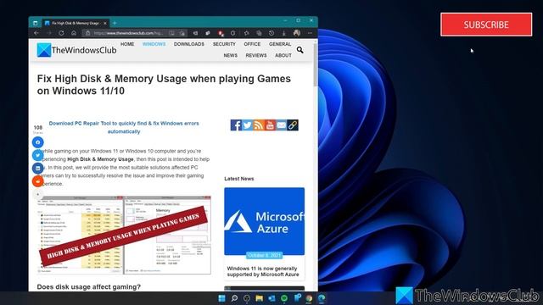Image resolution: width=543 pixels, height=305 pixels.
Task: Open the GENERAL nav menu item
Action: [x=280, y=44]
